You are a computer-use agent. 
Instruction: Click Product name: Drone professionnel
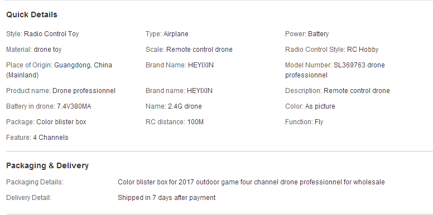click(x=60, y=91)
